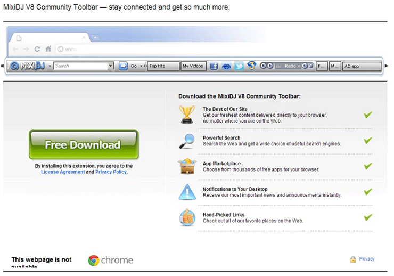This screenshot has height=276, width=394.
Task: Click the blue space invader game icon
Action: pos(226,66)
